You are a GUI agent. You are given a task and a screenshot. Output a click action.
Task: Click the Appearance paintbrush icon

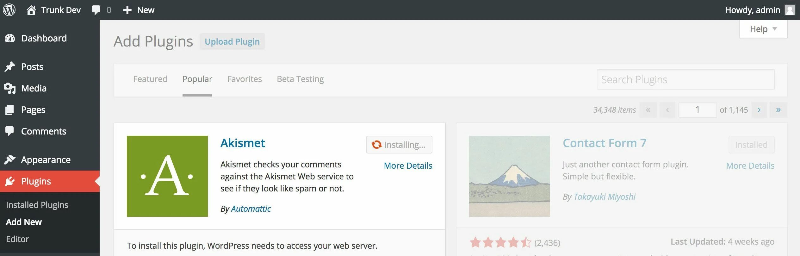pos(10,160)
